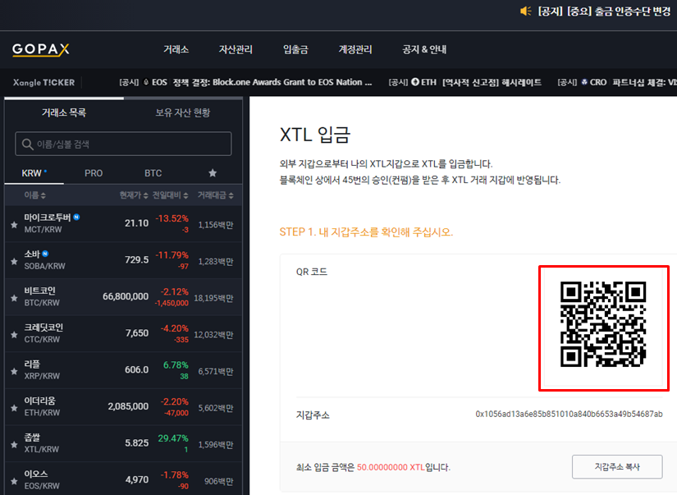Focus the 이름/심볼 검색 field

(123, 144)
